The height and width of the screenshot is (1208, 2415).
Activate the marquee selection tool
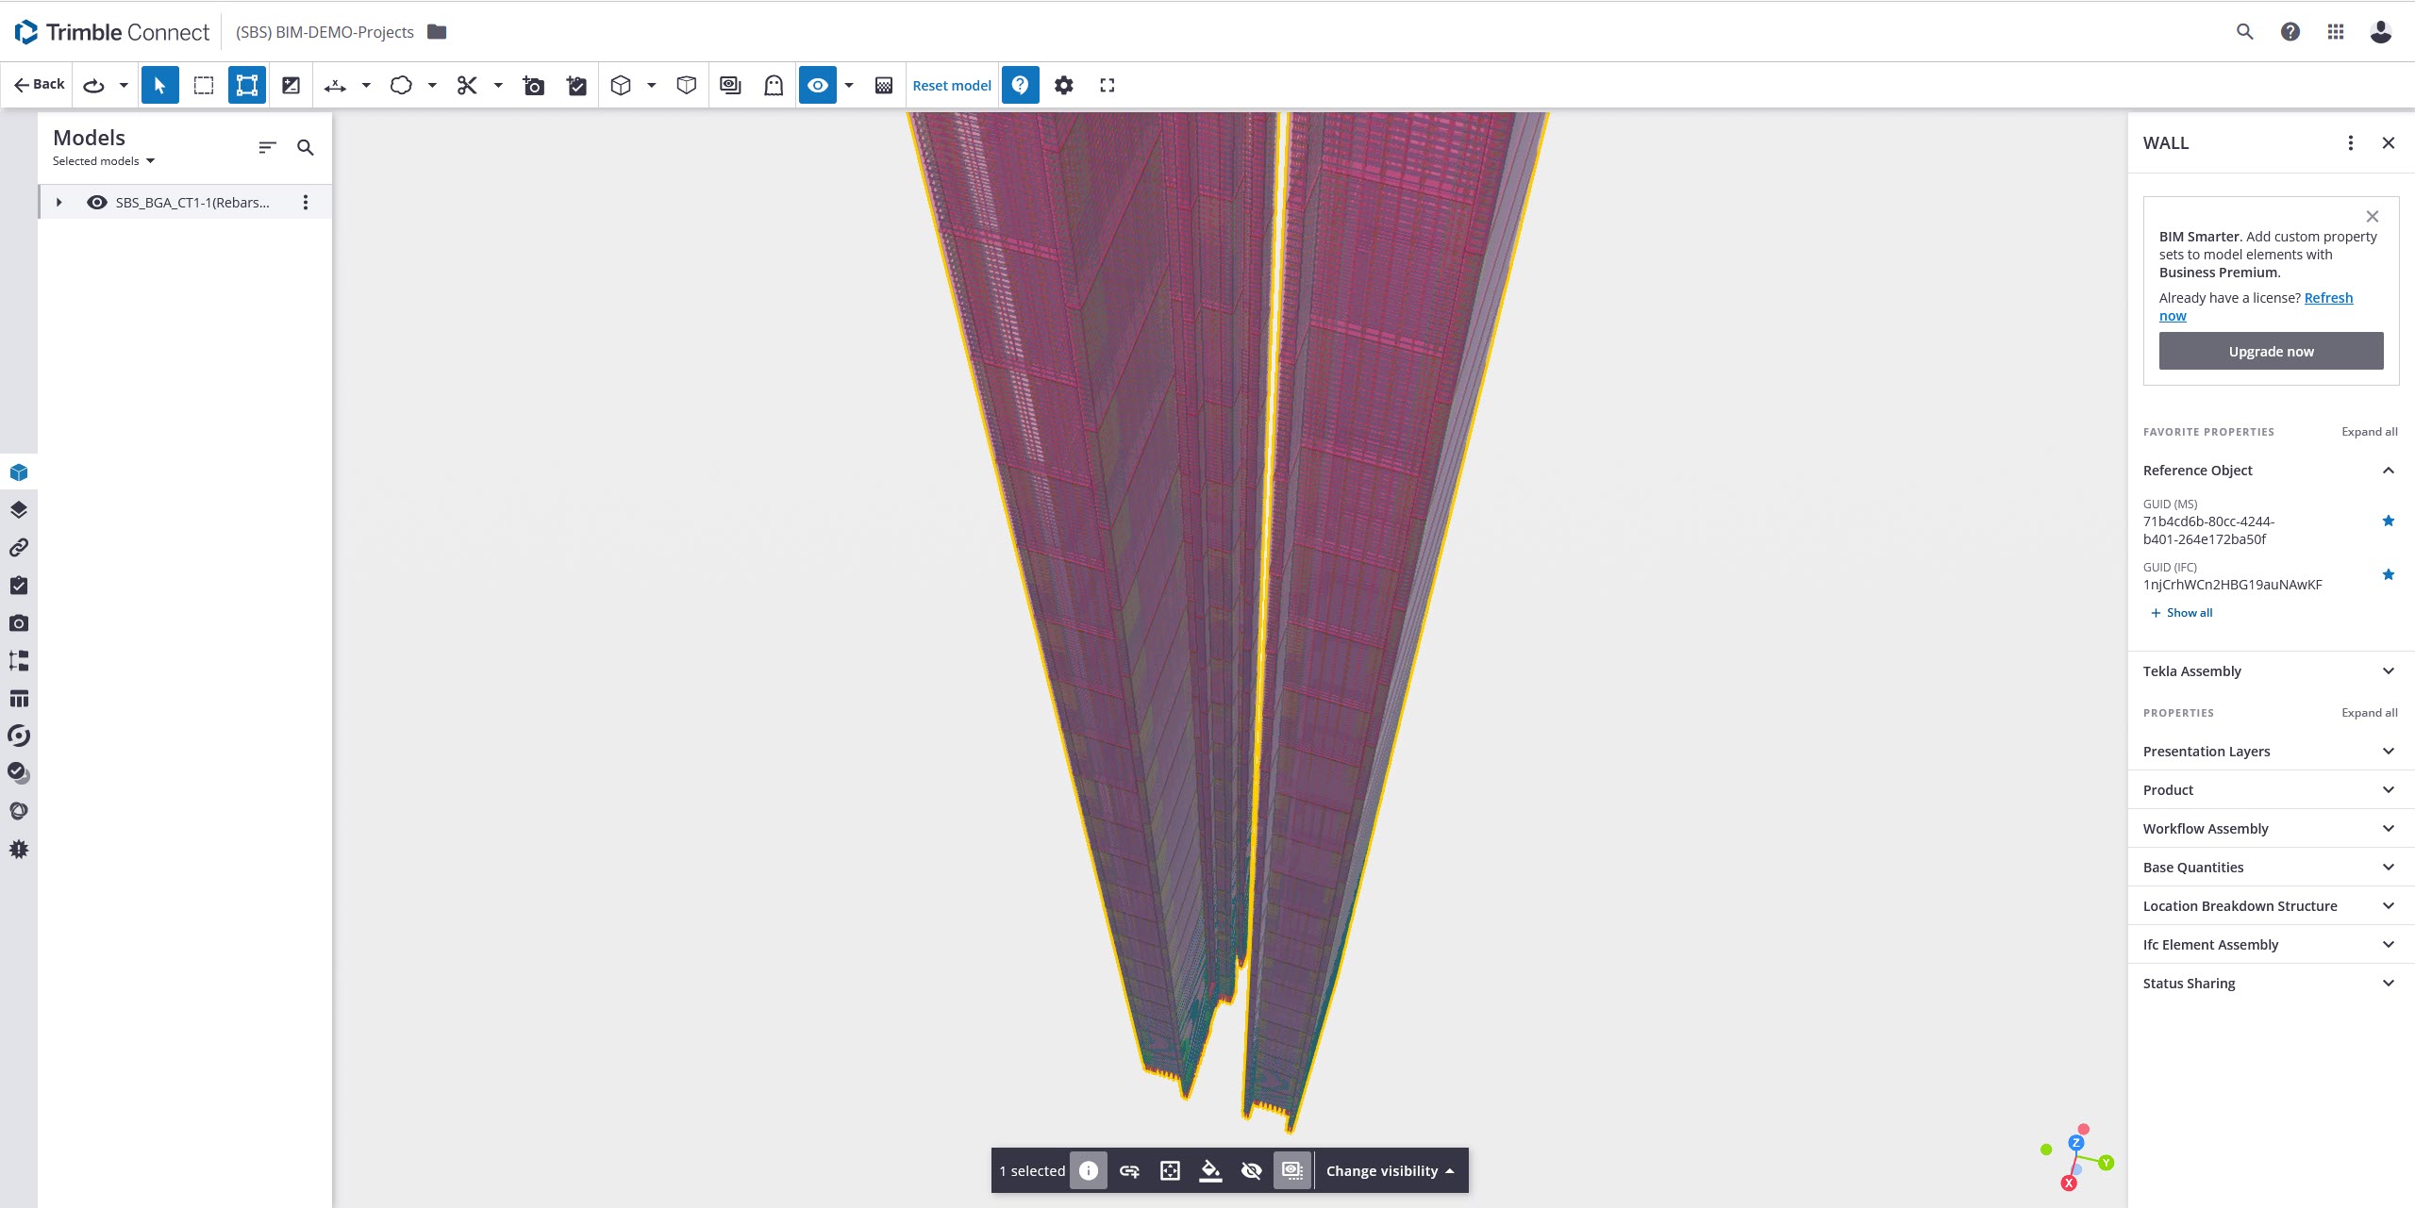point(203,85)
